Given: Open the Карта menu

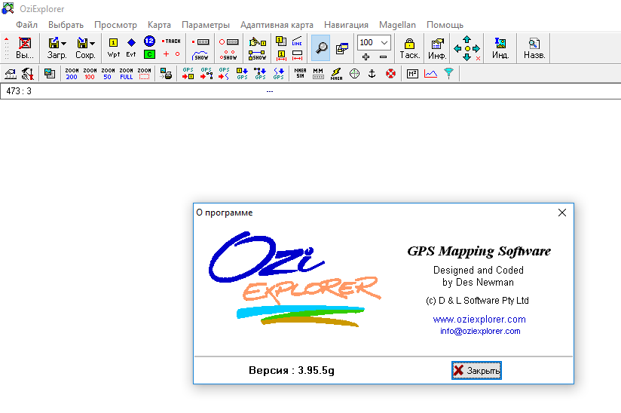Looking at the screenshot, I should point(159,25).
